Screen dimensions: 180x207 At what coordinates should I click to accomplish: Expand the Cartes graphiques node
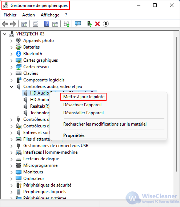(x=11, y=61)
